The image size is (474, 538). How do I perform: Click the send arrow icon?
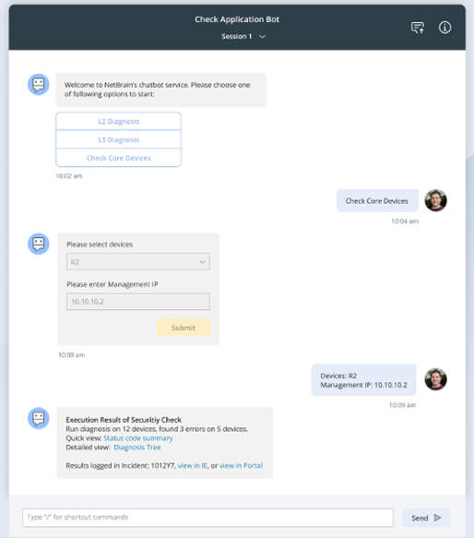[437, 518]
